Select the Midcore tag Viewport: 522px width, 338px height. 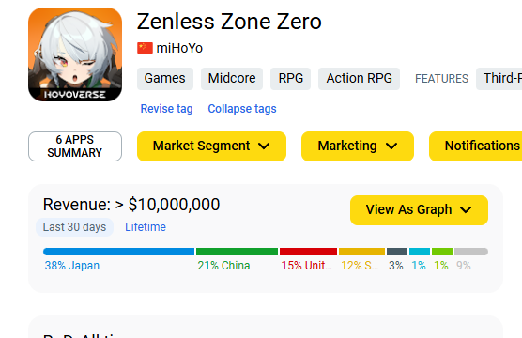coord(232,79)
